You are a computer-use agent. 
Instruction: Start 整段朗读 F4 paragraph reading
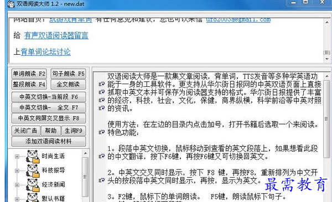(29, 85)
